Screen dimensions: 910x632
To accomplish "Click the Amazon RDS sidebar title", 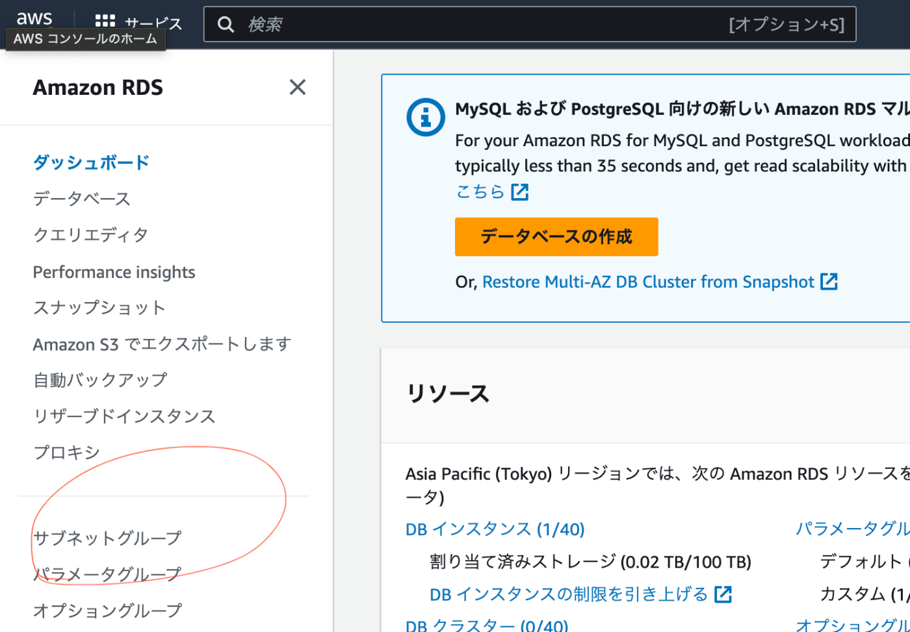I will pyautogui.click(x=98, y=87).
